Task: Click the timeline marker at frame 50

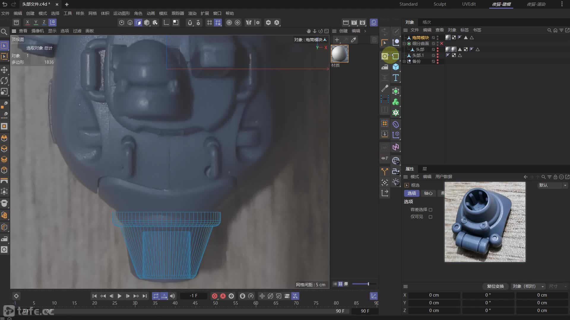Action: click(215, 303)
